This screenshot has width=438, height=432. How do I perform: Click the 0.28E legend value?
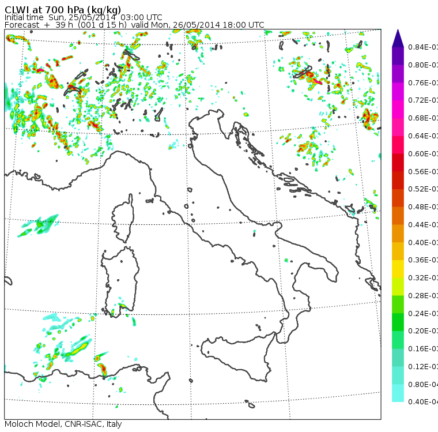(x=423, y=295)
